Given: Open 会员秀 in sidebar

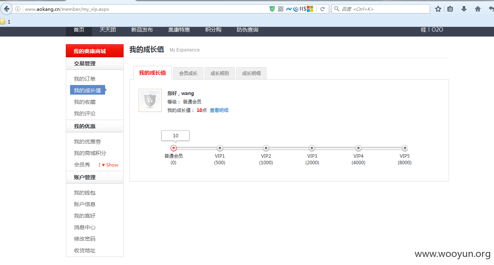Looking at the screenshot, I should click(x=82, y=165).
